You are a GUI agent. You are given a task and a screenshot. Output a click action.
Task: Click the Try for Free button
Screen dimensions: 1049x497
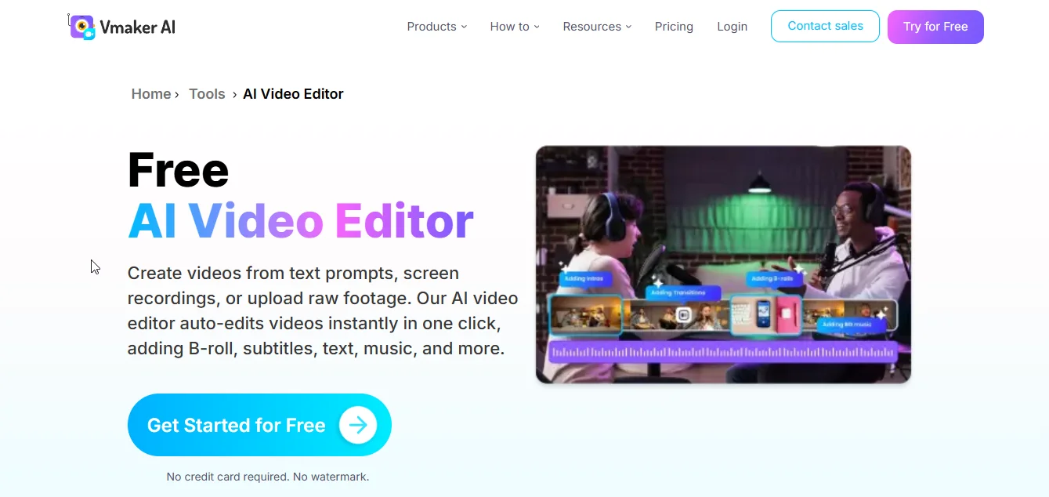[935, 27]
